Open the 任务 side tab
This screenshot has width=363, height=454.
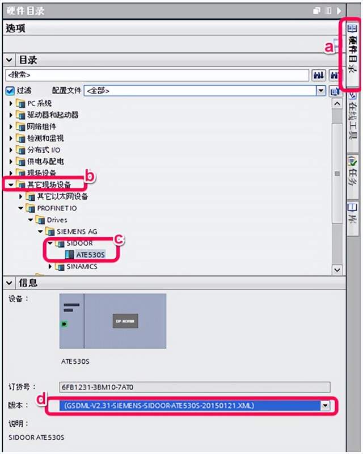point(353,171)
